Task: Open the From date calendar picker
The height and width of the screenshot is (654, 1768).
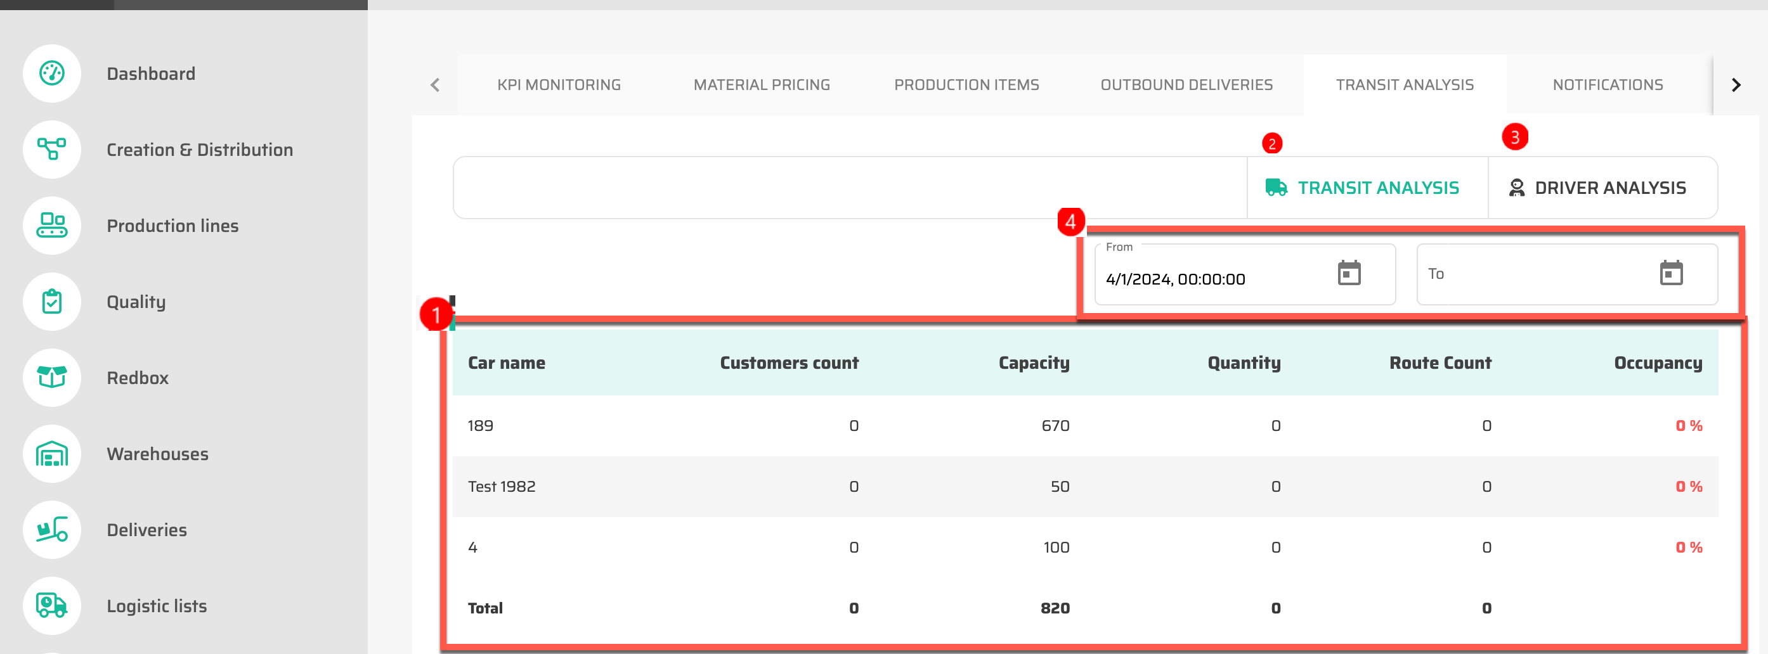Action: (1349, 274)
